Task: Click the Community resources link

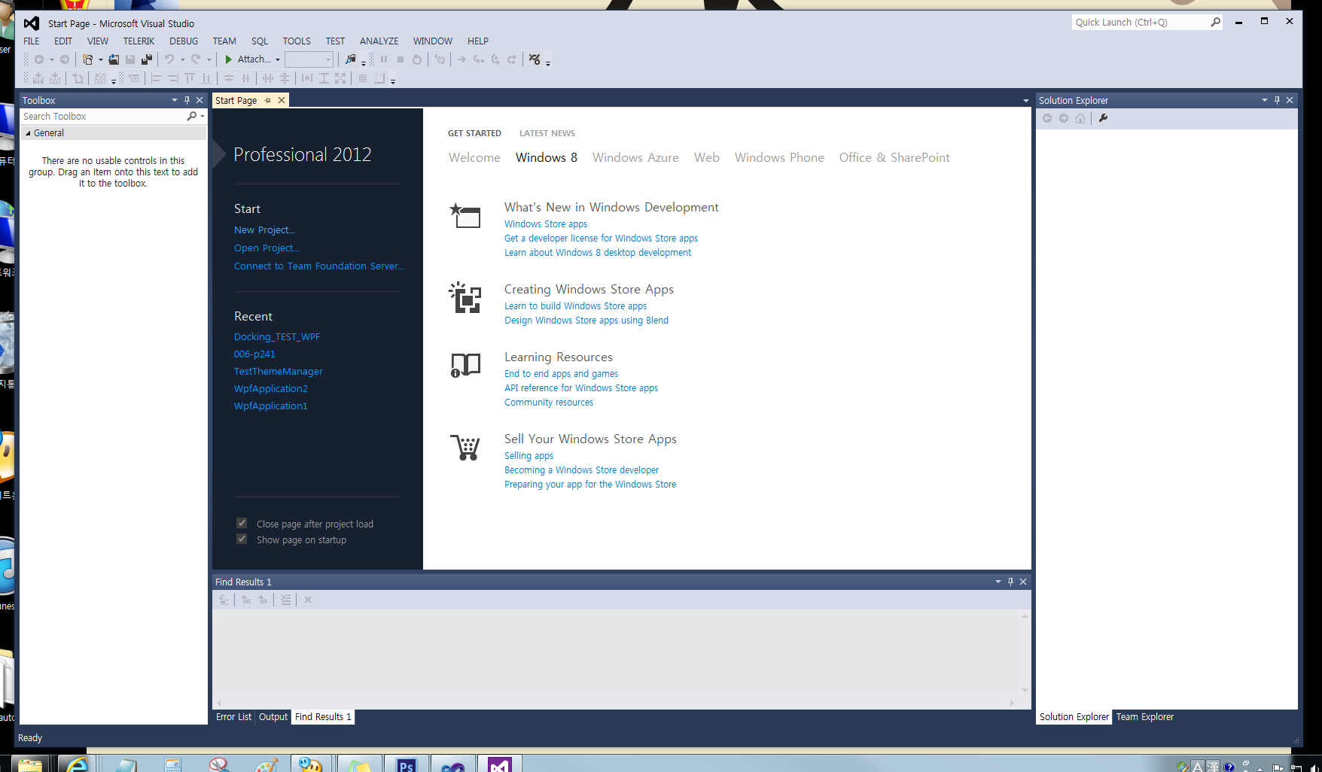Action: (x=549, y=403)
